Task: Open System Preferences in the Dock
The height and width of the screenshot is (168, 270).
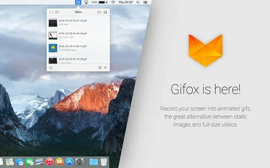Action: point(79,162)
